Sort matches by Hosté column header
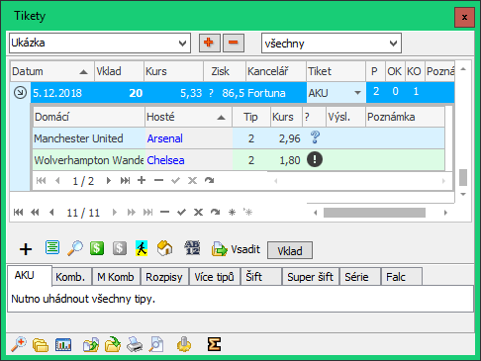 (188, 117)
